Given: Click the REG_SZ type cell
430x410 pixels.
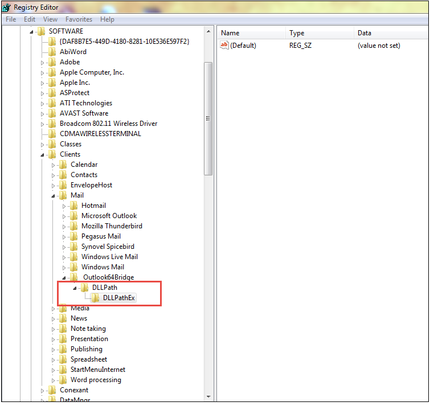Looking at the screenshot, I should click(x=300, y=46).
